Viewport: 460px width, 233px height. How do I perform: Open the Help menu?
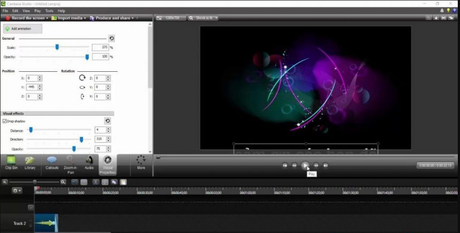(61, 11)
